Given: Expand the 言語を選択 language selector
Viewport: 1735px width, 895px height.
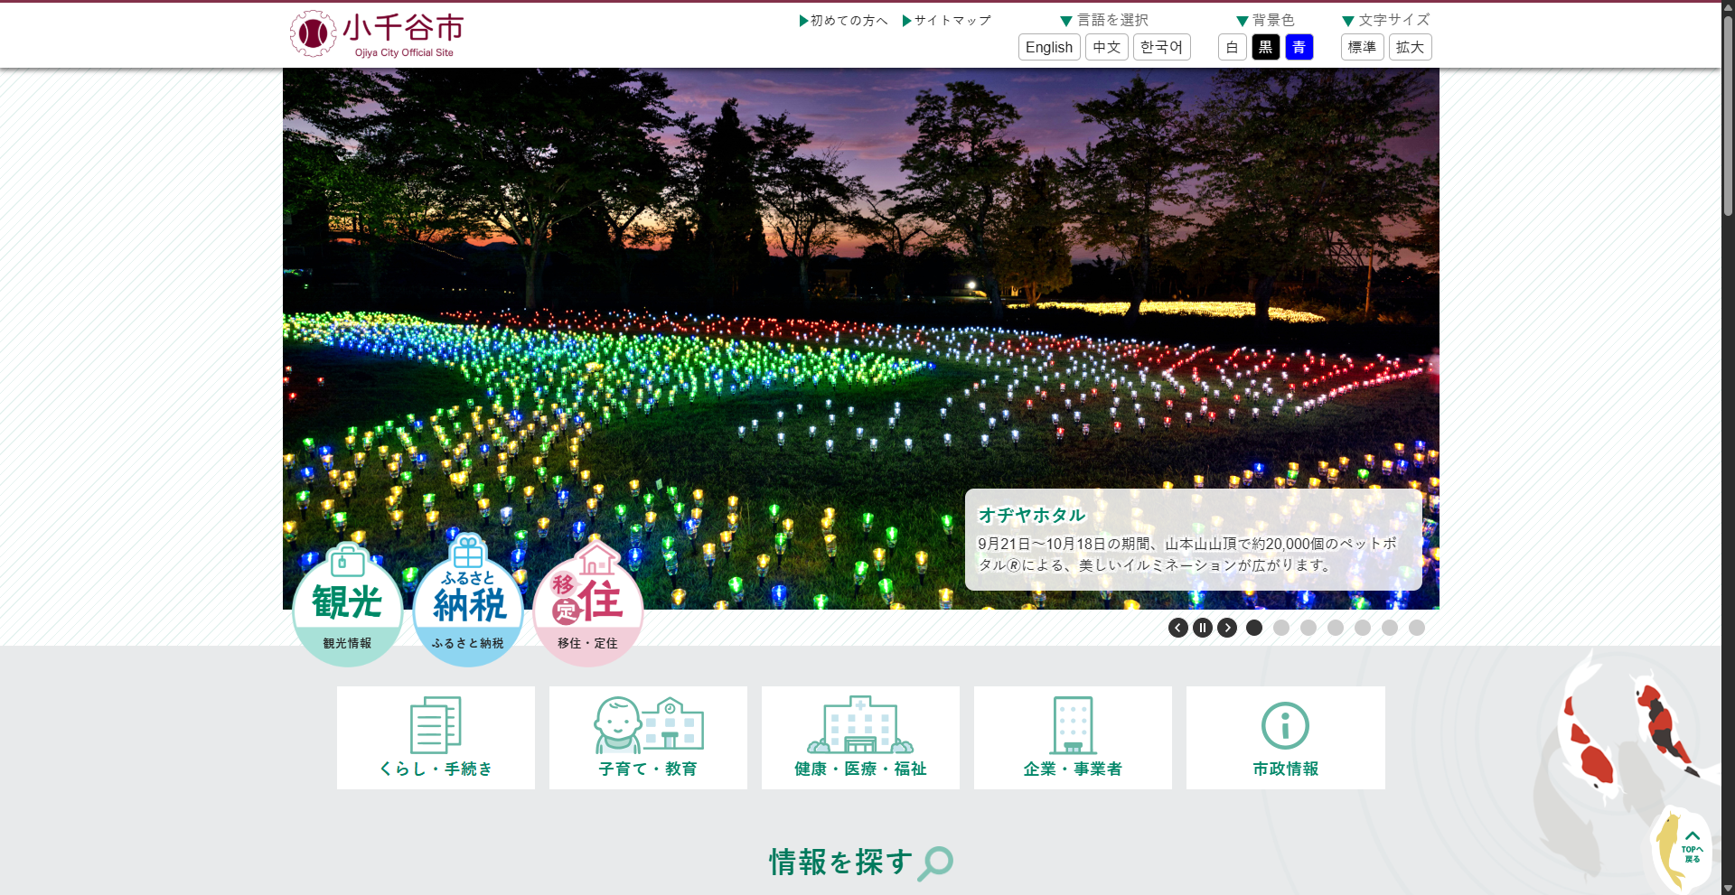Looking at the screenshot, I should click(x=1104, y=20).
